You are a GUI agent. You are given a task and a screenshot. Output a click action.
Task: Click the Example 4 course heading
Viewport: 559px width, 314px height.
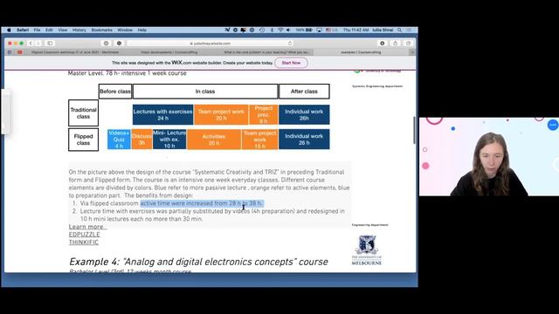pos(198,262)
